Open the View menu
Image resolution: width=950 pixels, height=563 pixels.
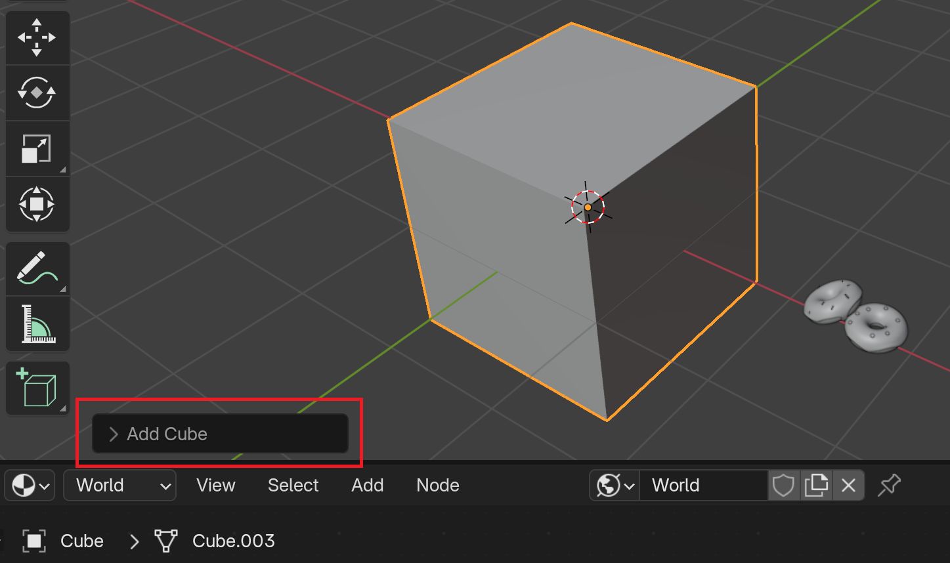pyautogui.click(x=215, y=486)
